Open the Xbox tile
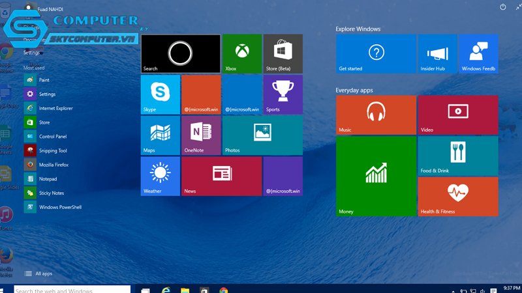Screen dimensions: 522x293 pos(242,53)
